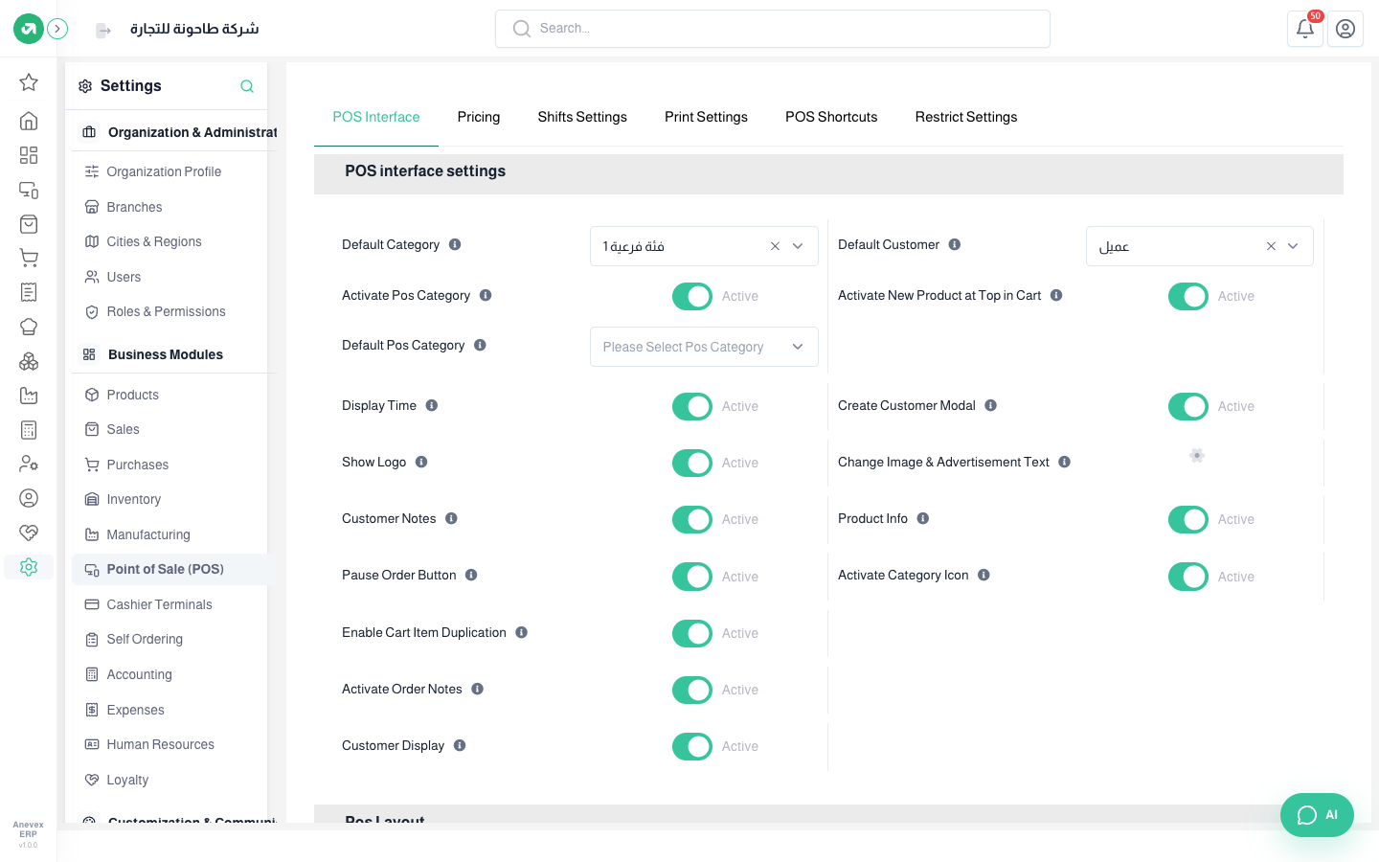This screenshot has height=862, width=1379.
Task: Disable the Show Logo switch
Action: click(x=691, y=463)
